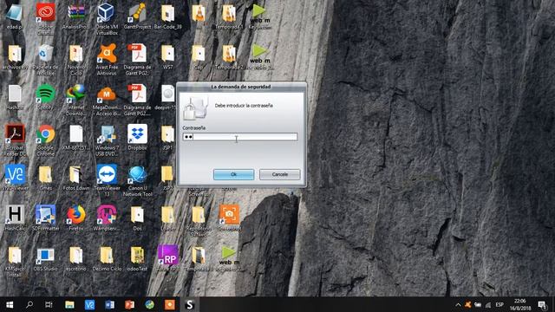The image size is (555, 312).
Task: Switch to VNC Viewer taskbar button
Action: tap(89, 304)
